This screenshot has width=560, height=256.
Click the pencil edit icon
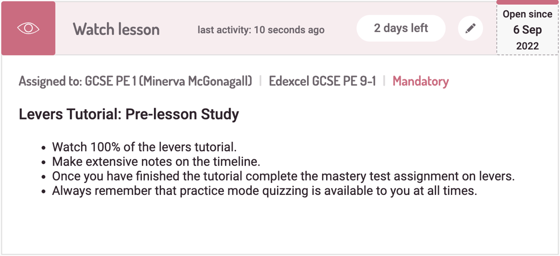pos(470,29)
